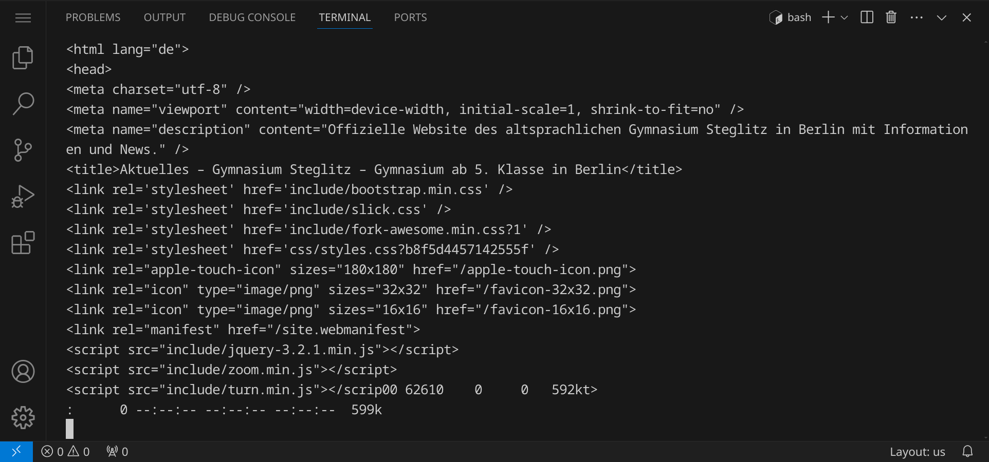The width and height of the screenshot is (989, 462).
Task: Click the Layout: us status item
Action: (917, 452)
